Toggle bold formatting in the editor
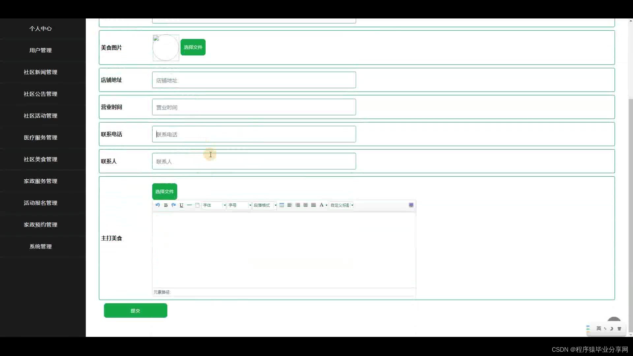 pyautogui.click(x=166, y=205)
